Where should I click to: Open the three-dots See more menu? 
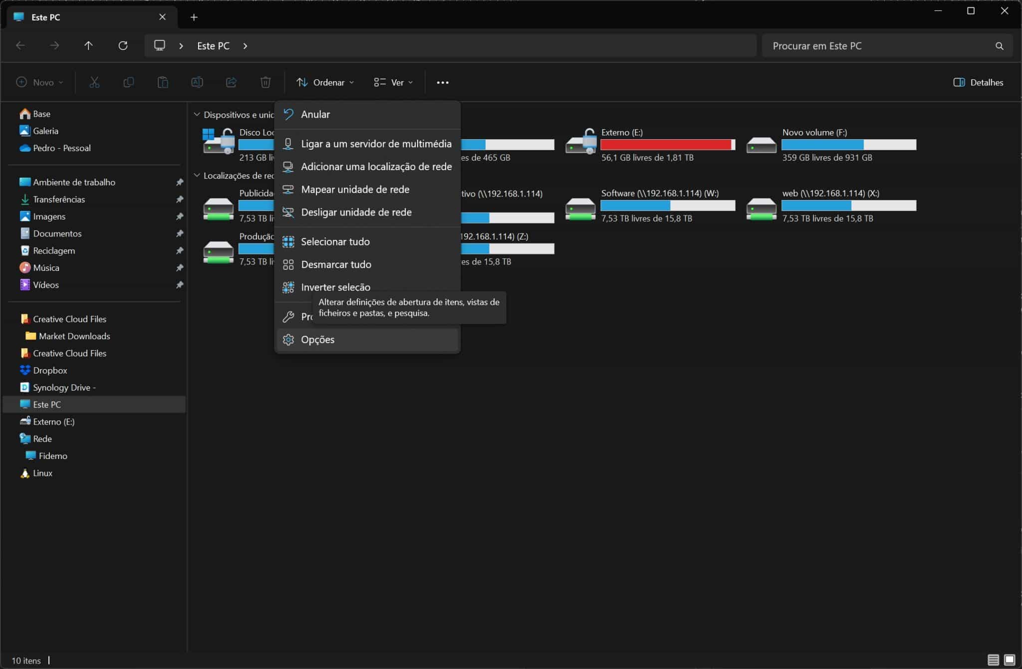[442, 82]
